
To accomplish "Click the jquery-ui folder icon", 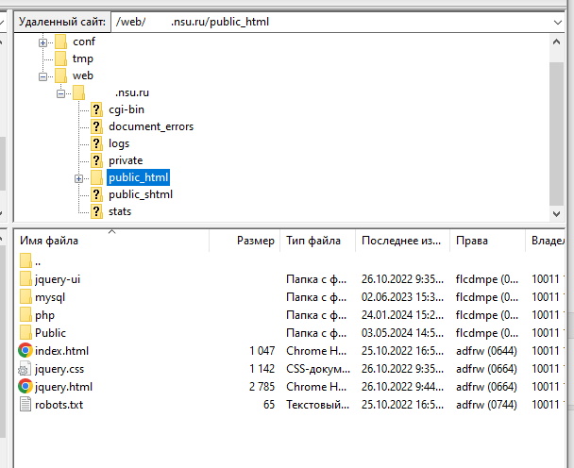I will tap(25, 279).
